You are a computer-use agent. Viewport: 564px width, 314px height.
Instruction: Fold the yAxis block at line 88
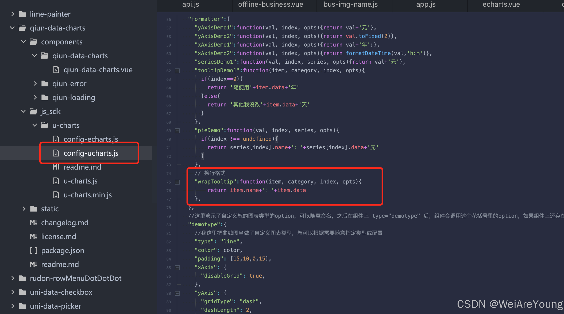[x=177, y=293]
